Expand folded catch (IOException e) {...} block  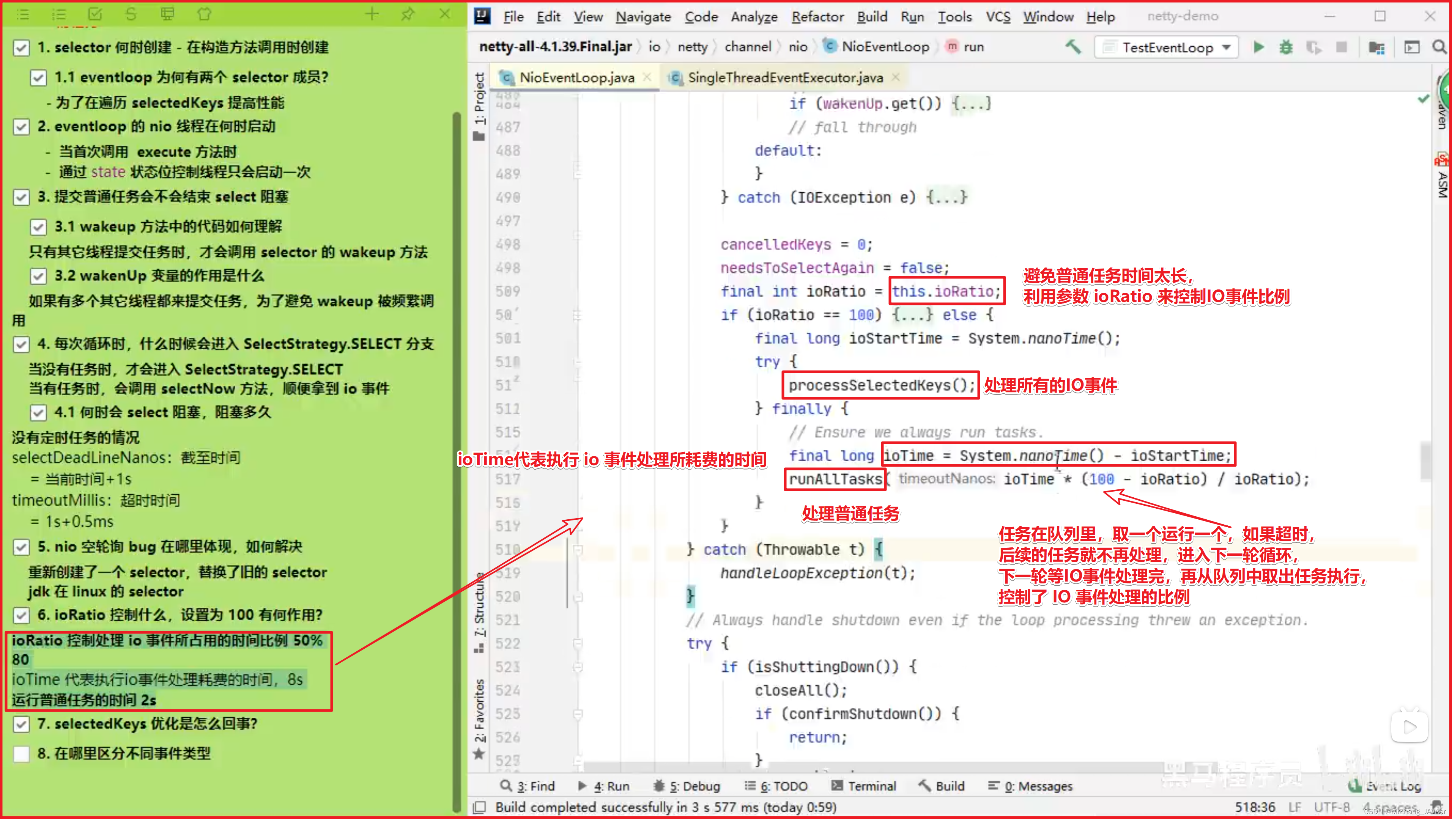pos(947,198)
